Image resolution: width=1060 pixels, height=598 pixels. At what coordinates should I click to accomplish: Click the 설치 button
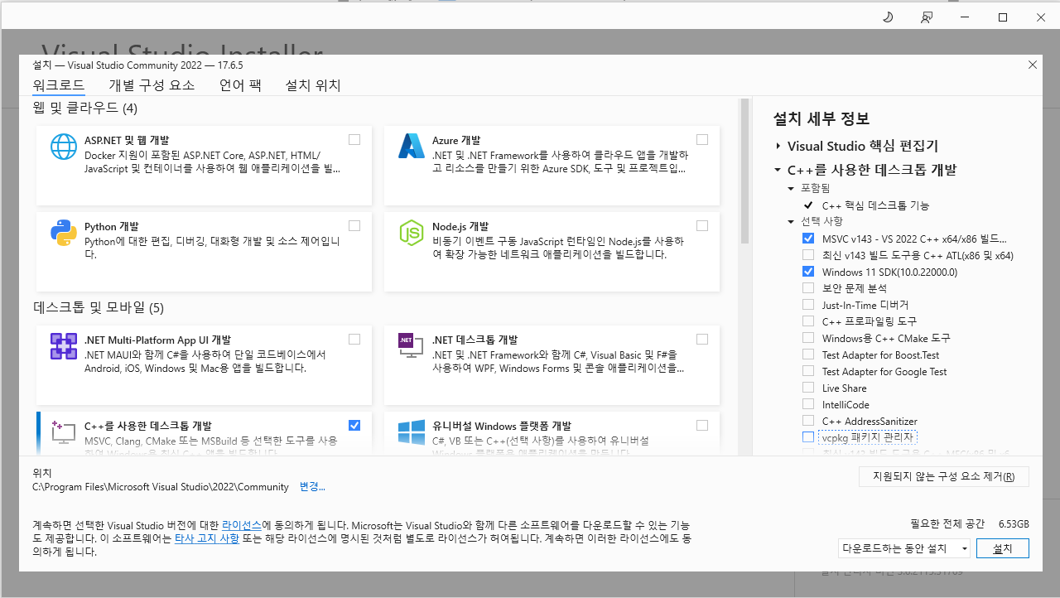coord(1002,548)
